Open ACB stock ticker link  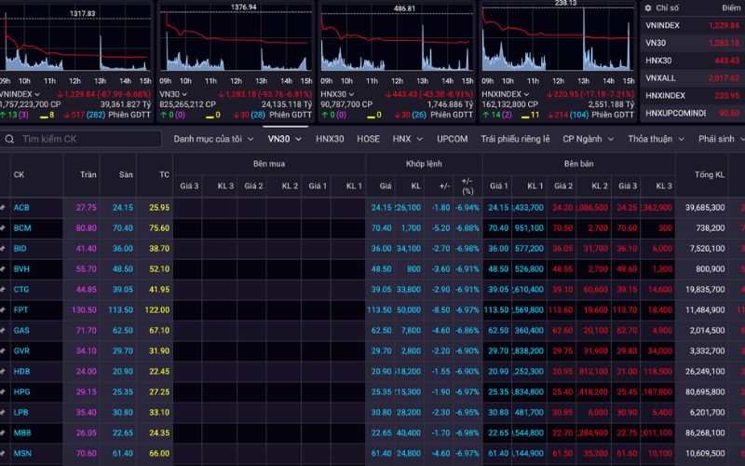[21, 207]
